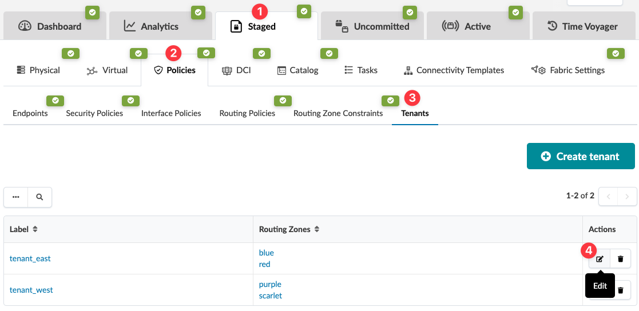The width and height of the screenshot is (639, 311).
Task: Open the purple routing zone link
Action: 270,284
